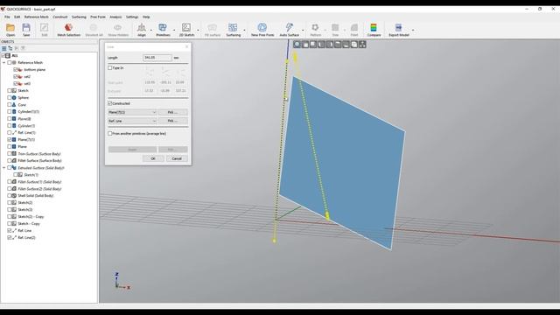Screen dimensions: 560x315
Task: Click the Pick button next to Ref. Line
Action: point(173,121)
